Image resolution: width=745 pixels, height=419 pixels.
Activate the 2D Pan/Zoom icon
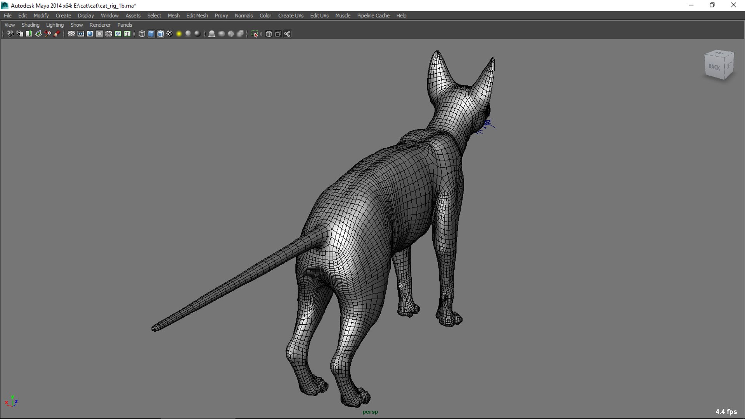[47, 34]
